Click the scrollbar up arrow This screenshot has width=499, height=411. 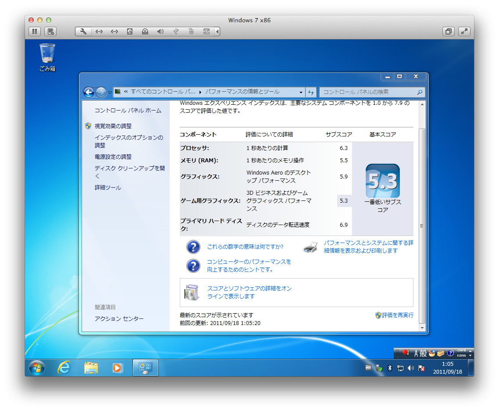(422, 104)
